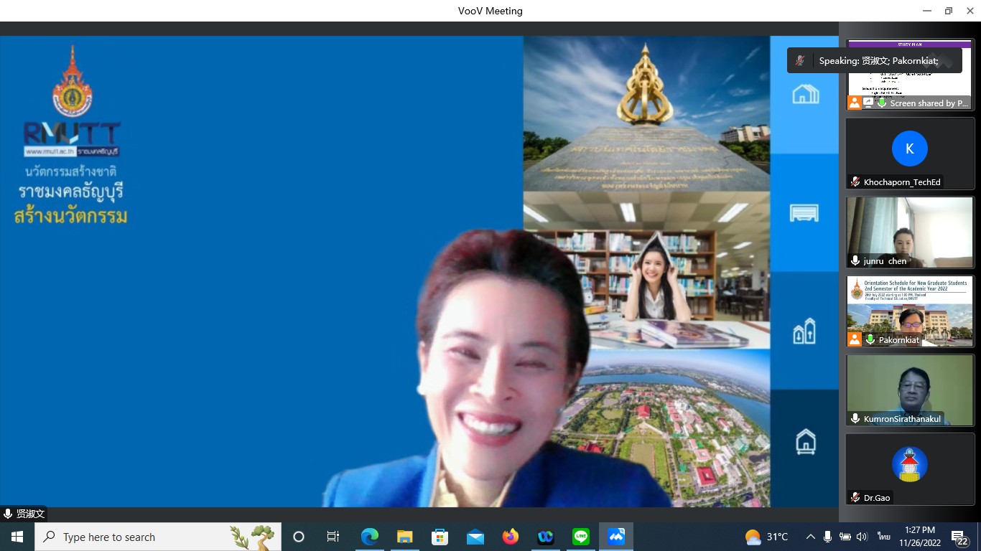This screenshot has height=551, width=981.
Task: Click the orange presenter icon on shared screen tile
Action: (855, 103)
